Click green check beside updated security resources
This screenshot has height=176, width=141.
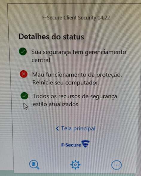[24, 96]
